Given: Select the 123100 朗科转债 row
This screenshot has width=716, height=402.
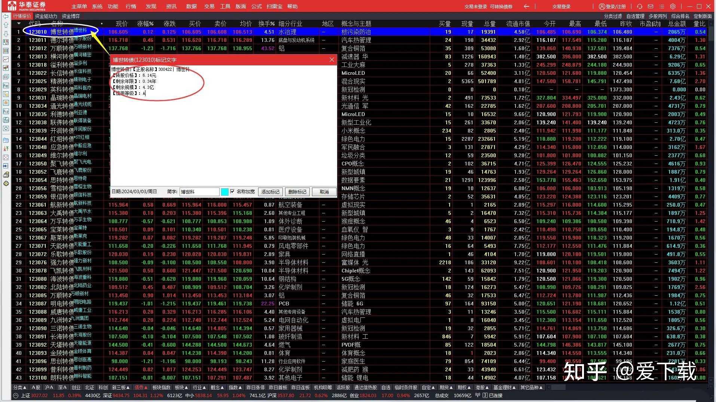Looking at the screenshot, I should tap(359, 378).
